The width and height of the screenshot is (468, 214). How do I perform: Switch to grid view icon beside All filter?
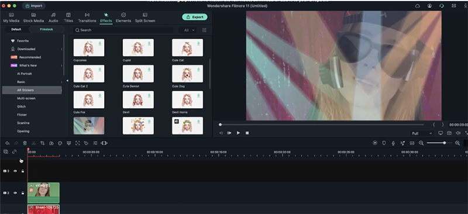(x=204, y=30)
